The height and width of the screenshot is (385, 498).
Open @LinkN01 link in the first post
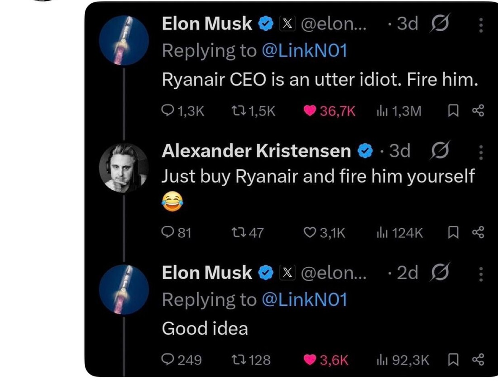pyautogui.click(x=304, y=51)
